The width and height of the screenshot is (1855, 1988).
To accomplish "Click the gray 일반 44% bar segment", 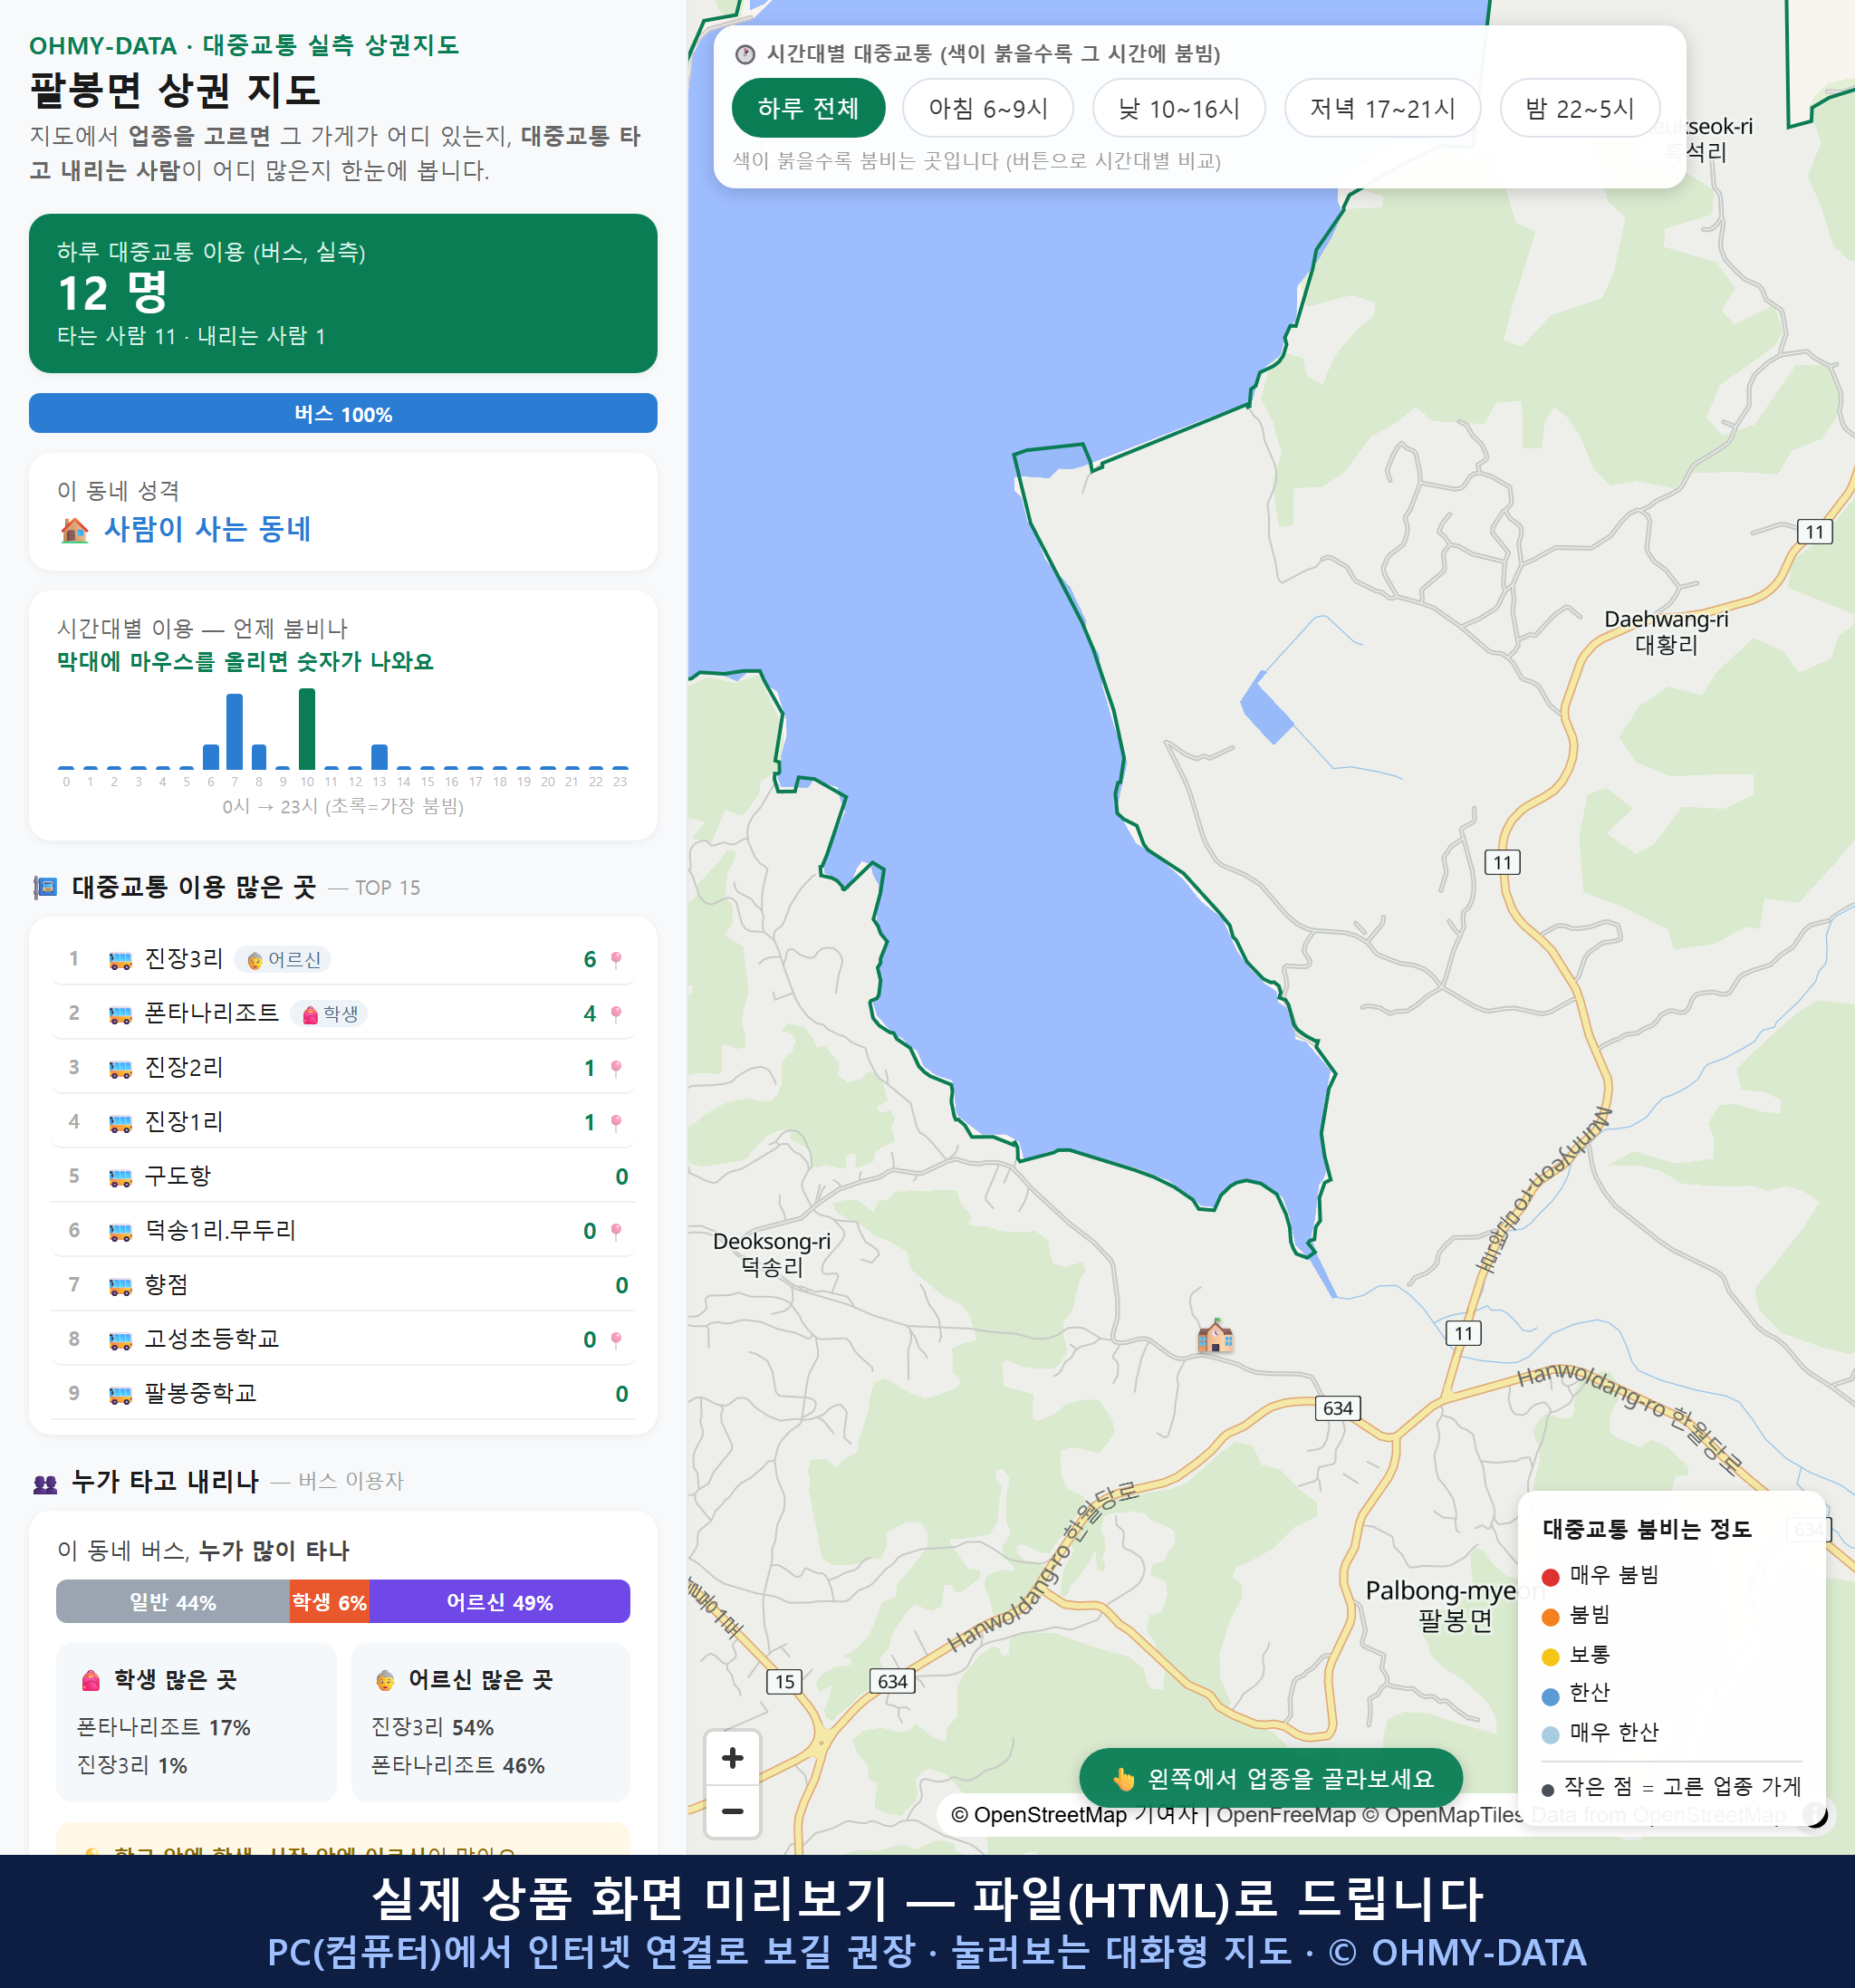I will [173, 1601].
